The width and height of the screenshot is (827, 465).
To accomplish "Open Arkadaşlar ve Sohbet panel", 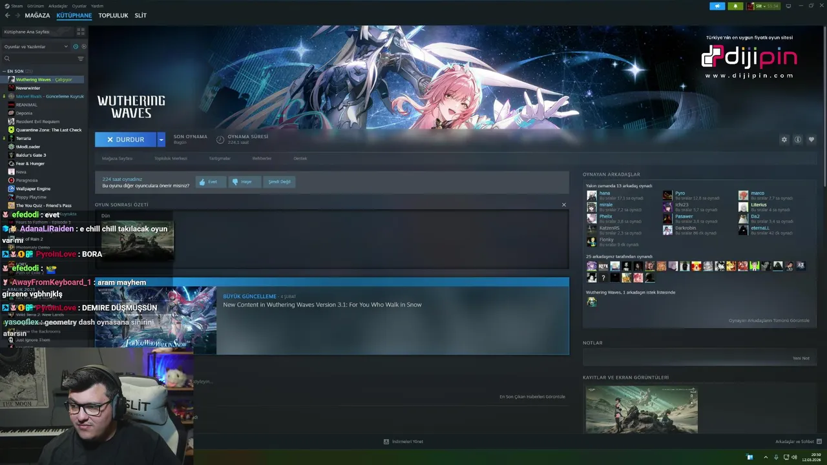I will pos(798,442).
